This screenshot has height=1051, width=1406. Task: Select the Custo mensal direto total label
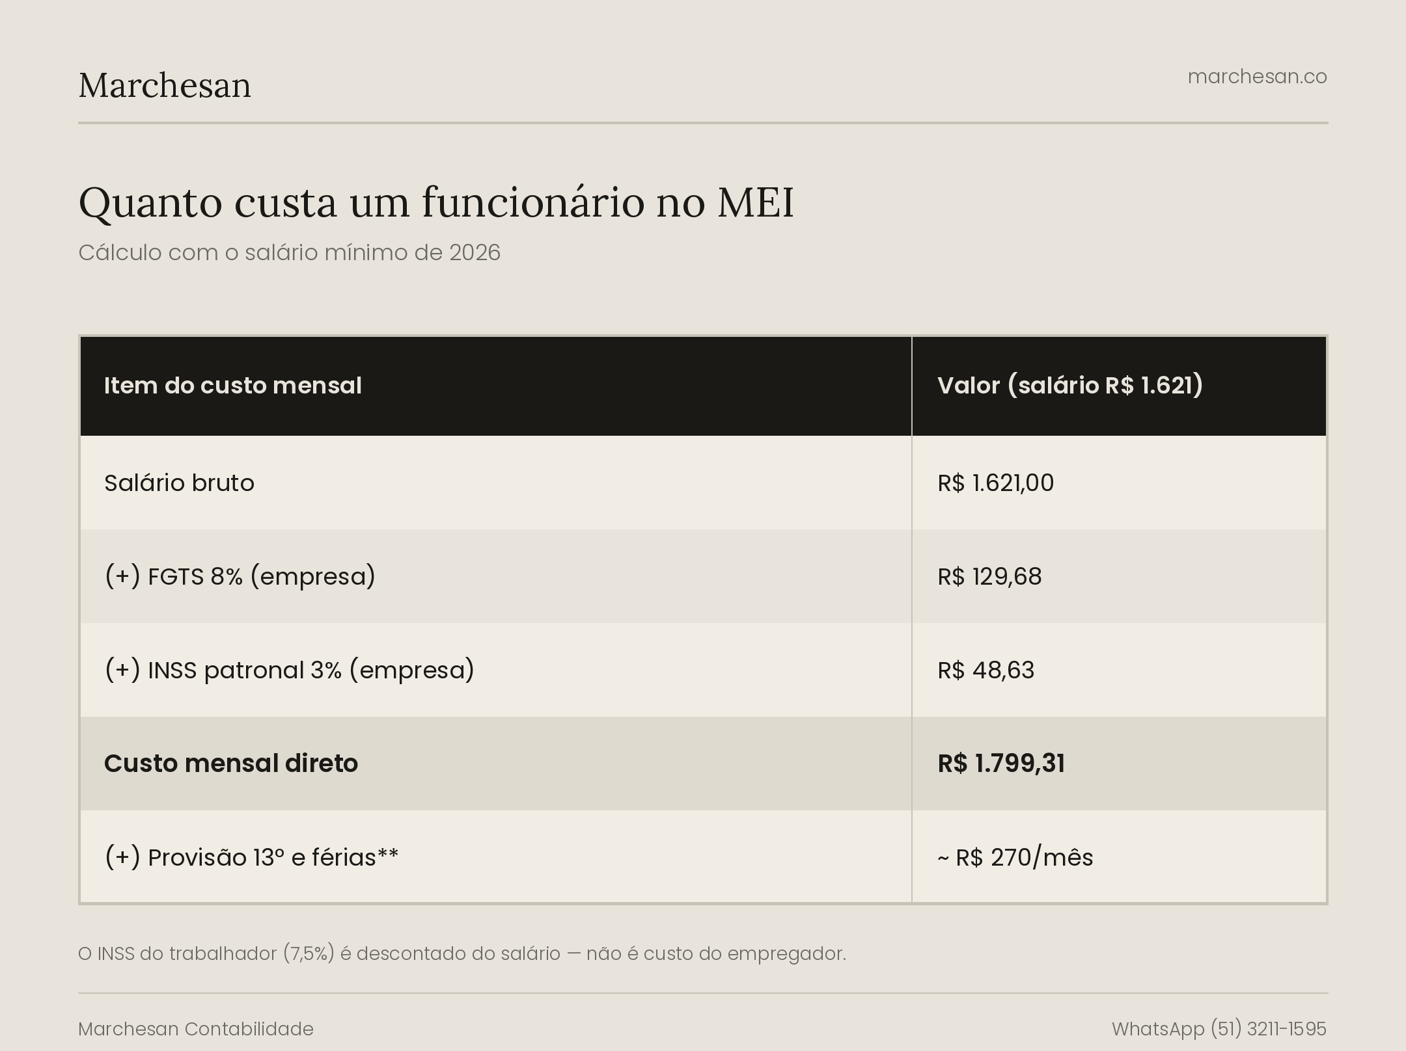(231, 764)
